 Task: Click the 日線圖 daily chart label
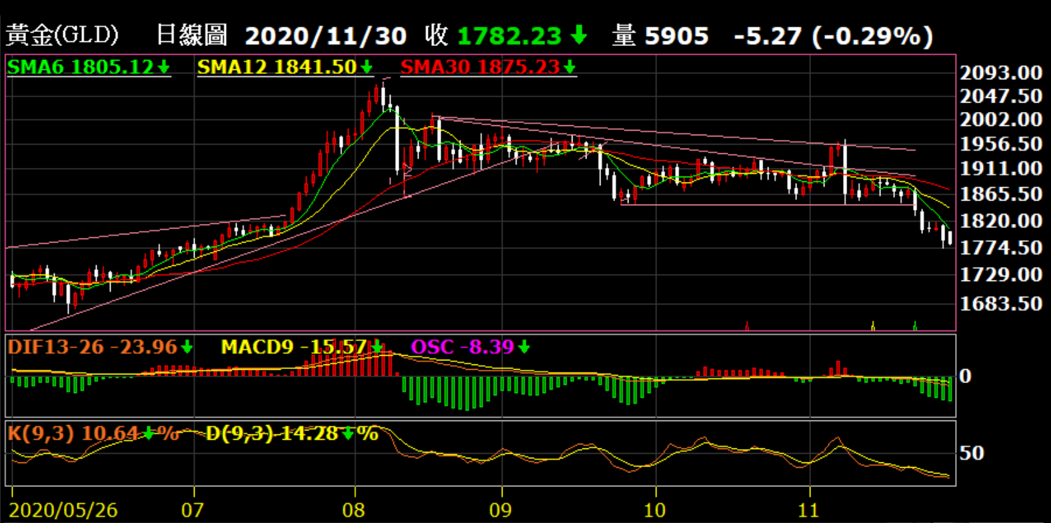click(192, 35)
